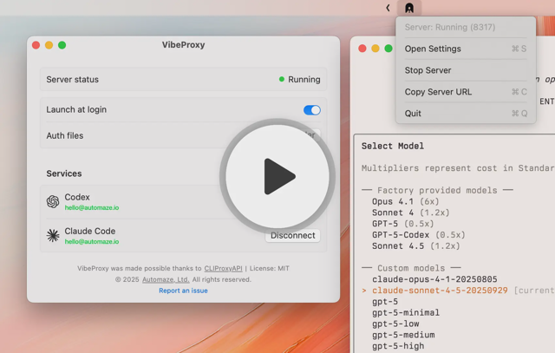Select the claude-sonnet-4-5-20250929 current model
Viewport: 555px width, 353px height.
click(440, 291)
